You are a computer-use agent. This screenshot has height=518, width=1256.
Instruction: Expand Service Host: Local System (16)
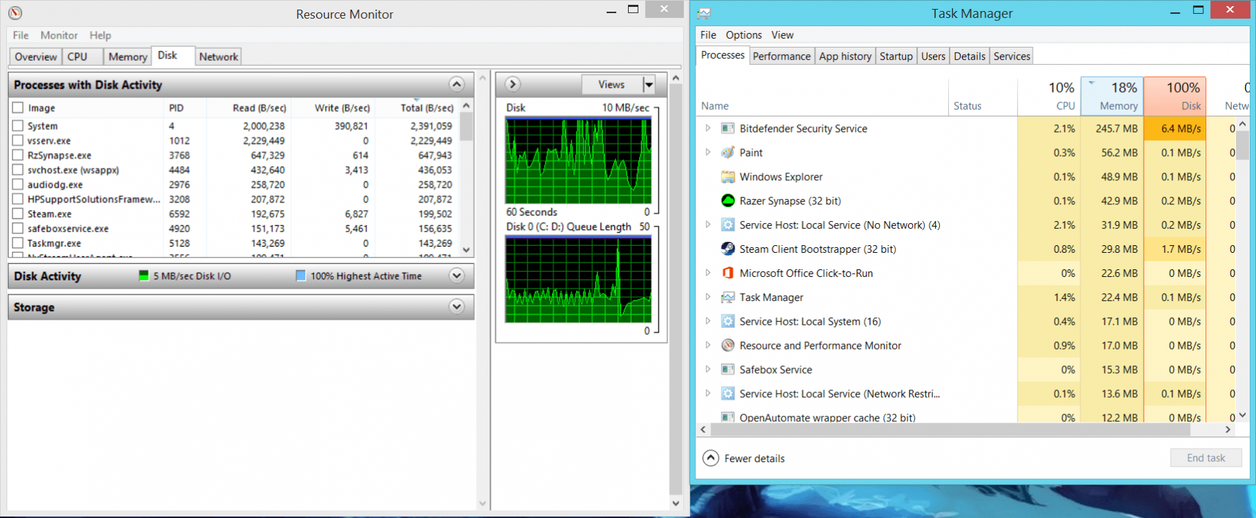708,321
